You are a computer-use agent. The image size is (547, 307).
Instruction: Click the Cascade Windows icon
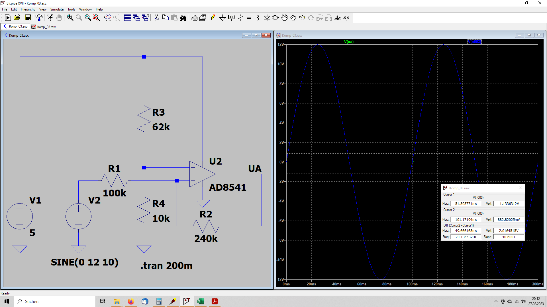coord(136,18)
